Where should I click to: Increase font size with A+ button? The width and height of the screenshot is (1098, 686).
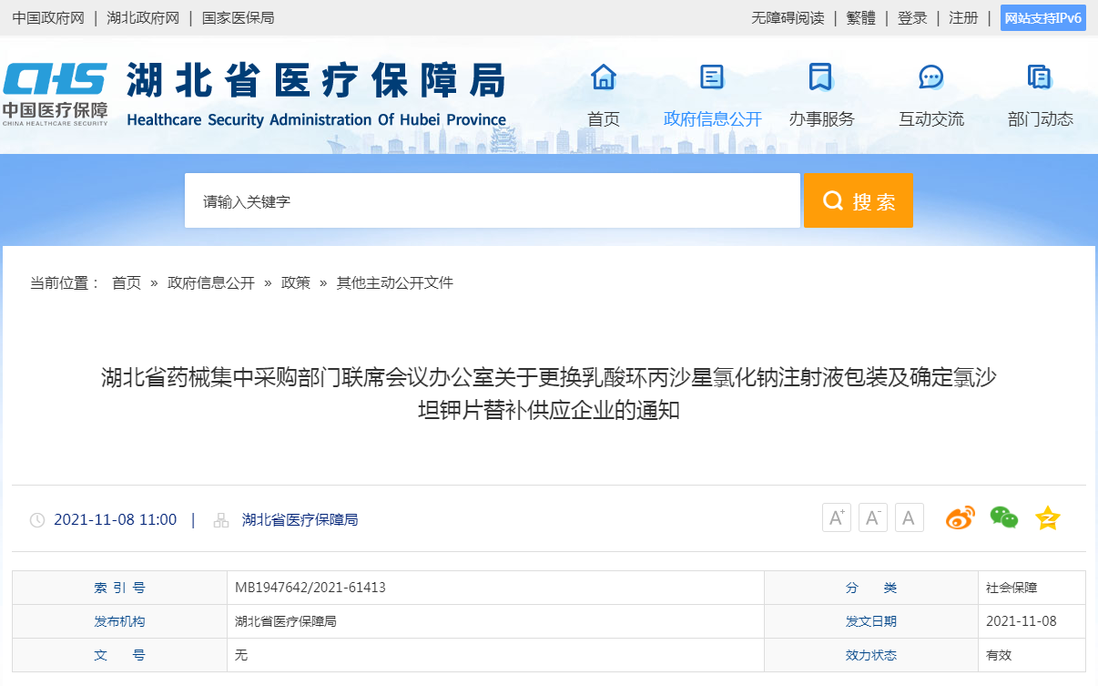[x=836, y=517]
